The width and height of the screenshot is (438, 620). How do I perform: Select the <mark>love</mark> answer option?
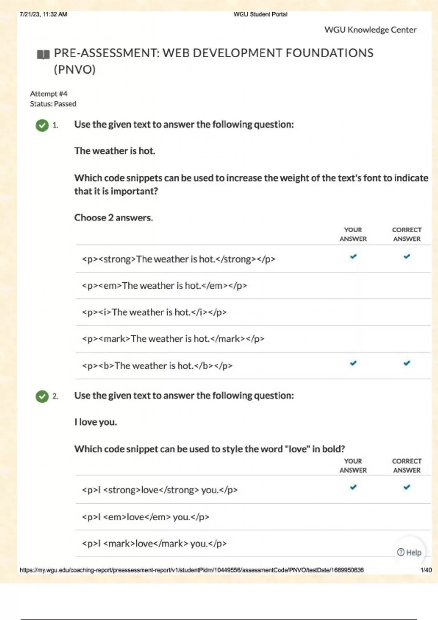click(x=154, y=543)
